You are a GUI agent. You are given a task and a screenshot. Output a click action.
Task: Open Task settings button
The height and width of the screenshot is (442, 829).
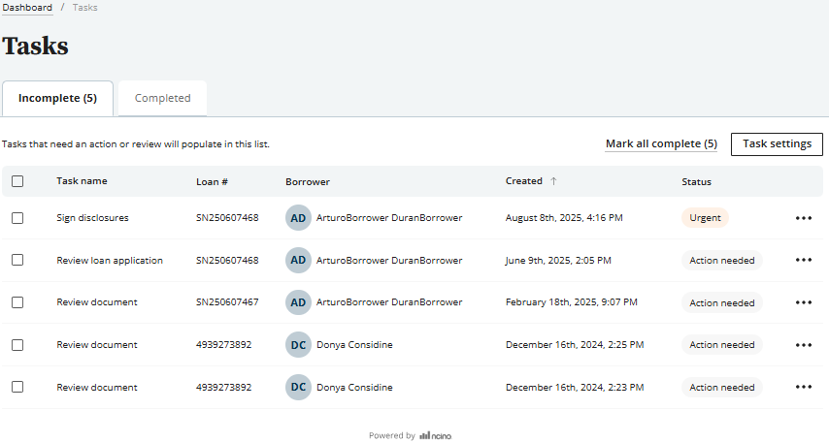[777, 143]
